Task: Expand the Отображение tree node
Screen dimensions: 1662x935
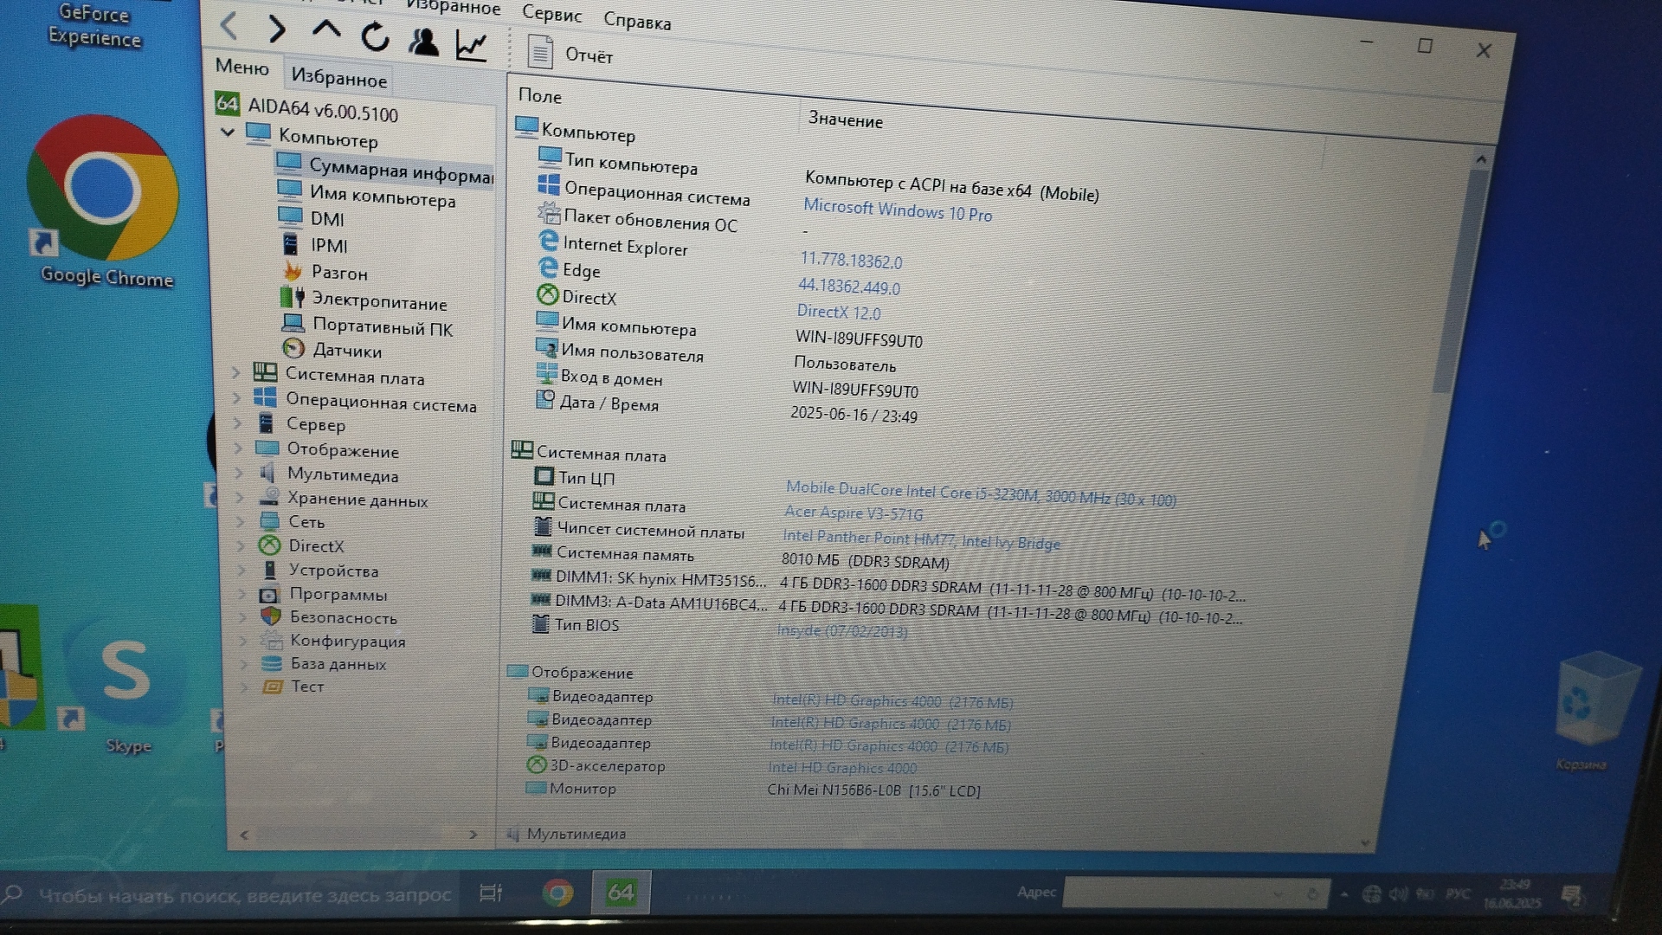Action: point(239,448)
